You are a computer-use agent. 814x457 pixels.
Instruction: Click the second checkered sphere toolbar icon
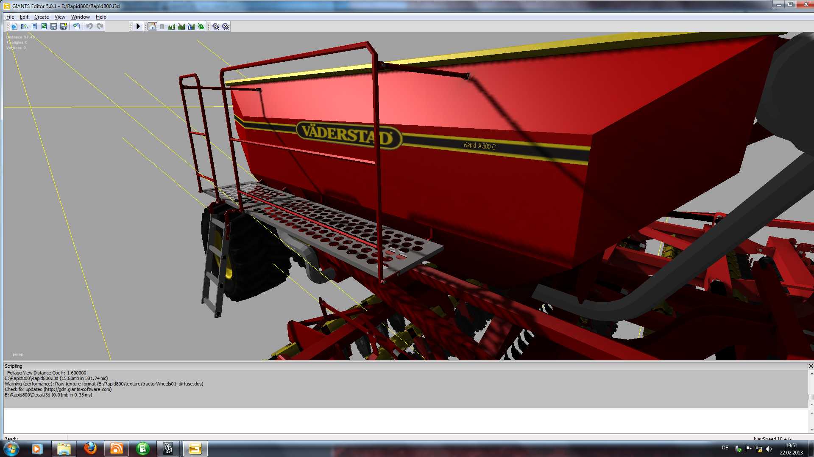(226, 26)
